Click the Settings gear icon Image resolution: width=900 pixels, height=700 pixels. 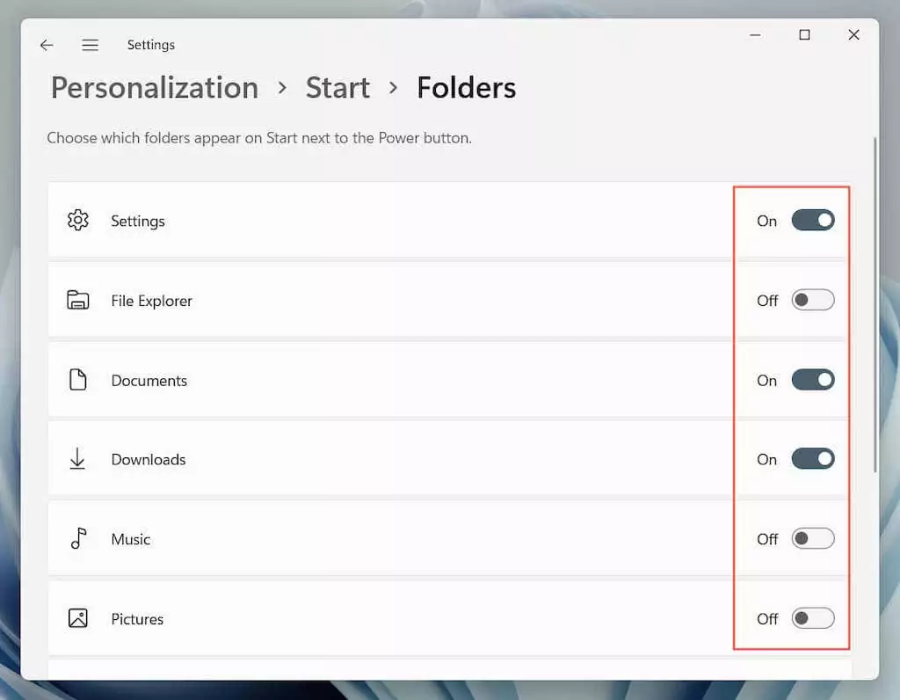[x=78, y=221]
